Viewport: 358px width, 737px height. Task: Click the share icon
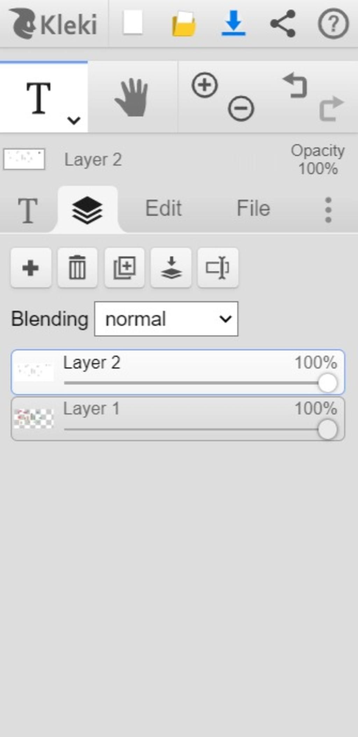tap(283, 23)
